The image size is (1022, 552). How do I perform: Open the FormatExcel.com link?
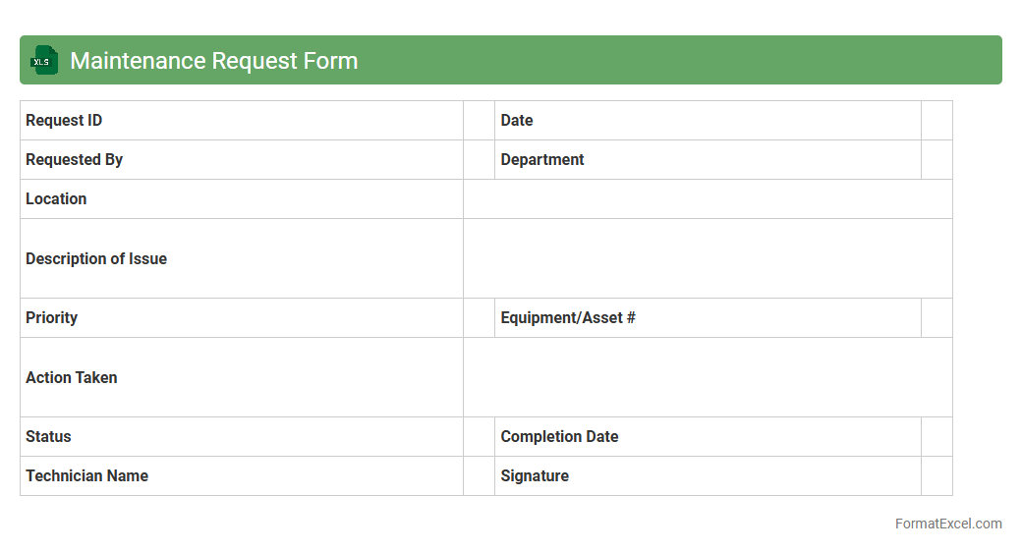[947, 524]
